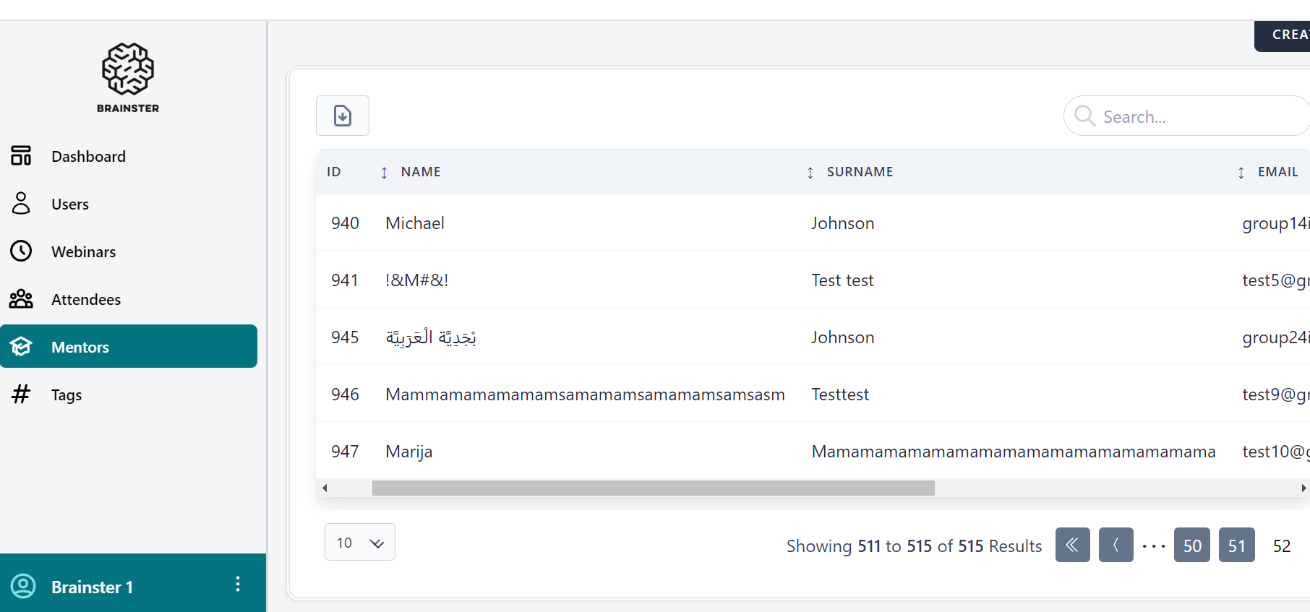
Task: Go to page 50
Action: click(1192, 546)
